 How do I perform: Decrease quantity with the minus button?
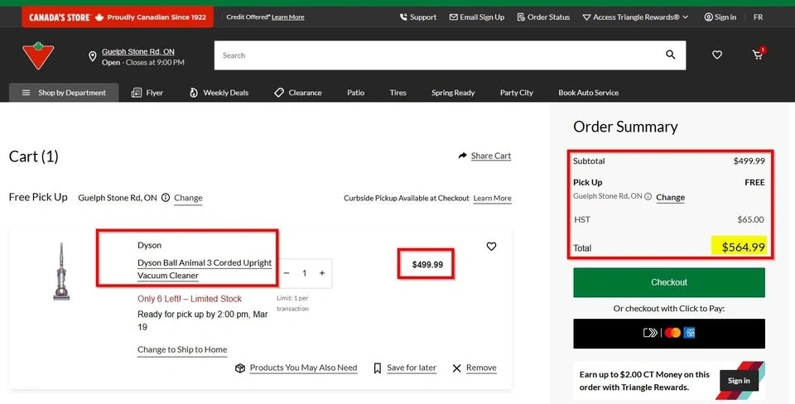point(287,273)
